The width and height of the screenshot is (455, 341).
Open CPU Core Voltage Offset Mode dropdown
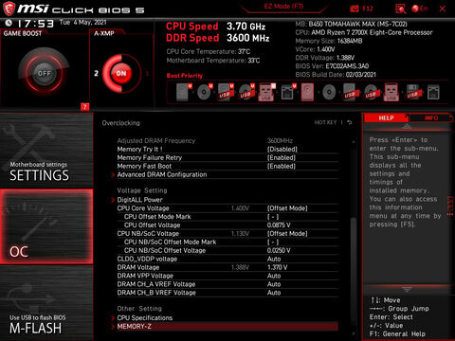tap(287, 208)
